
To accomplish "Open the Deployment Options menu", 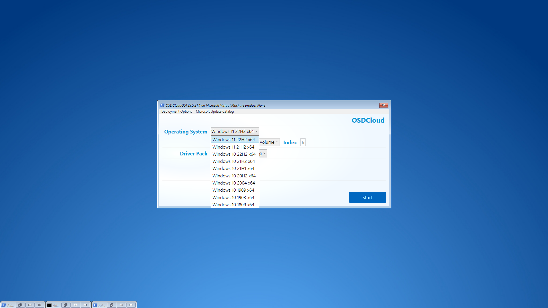I will coord(176,112).
